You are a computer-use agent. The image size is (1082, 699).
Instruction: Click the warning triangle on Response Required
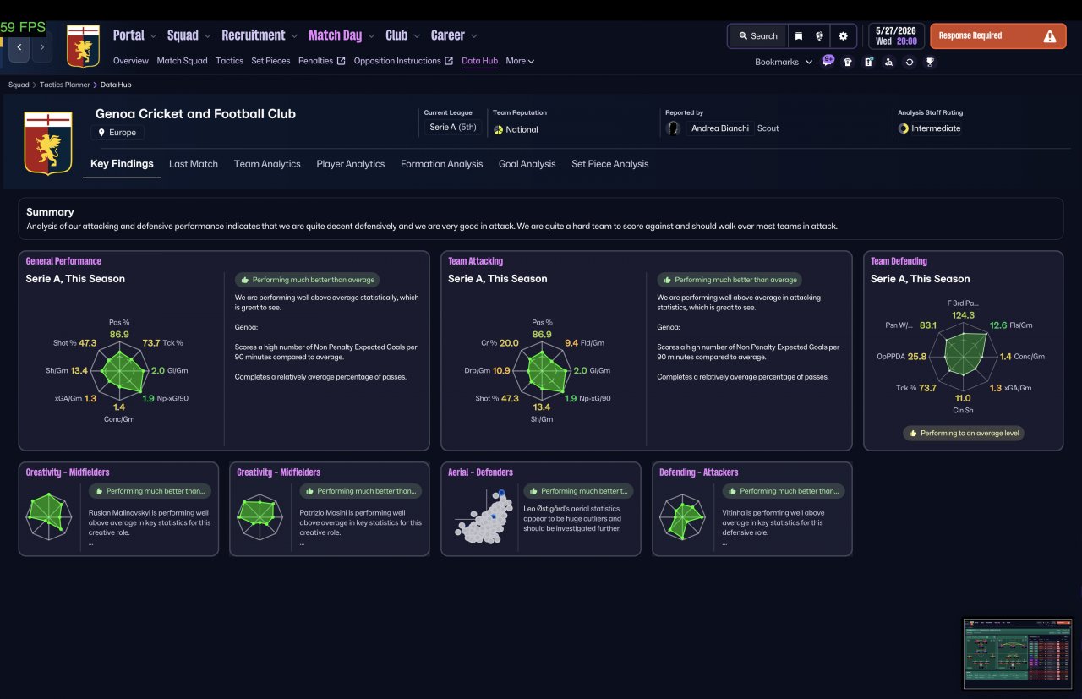click(1049, 36)
